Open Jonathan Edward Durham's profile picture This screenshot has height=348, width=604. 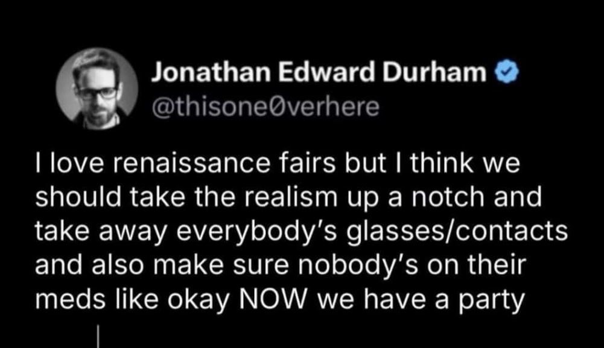coord(97,89)
